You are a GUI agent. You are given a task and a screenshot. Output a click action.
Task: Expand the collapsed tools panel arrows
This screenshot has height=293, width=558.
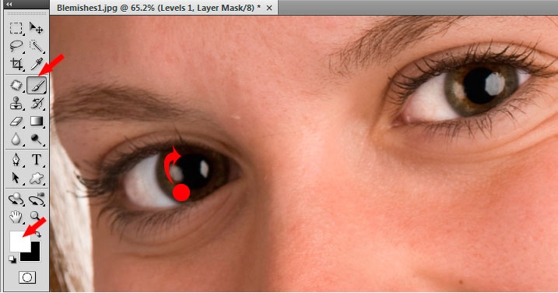[x=9, y=4]
